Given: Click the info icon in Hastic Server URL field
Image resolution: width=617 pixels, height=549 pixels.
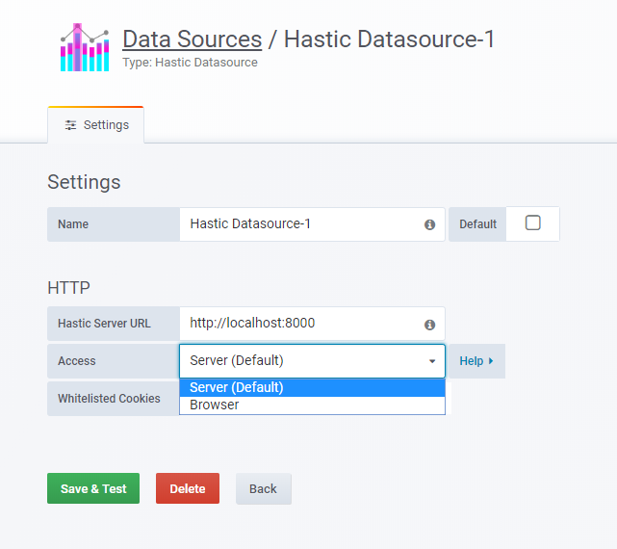Looking at the screenshot, I should 429,325.
